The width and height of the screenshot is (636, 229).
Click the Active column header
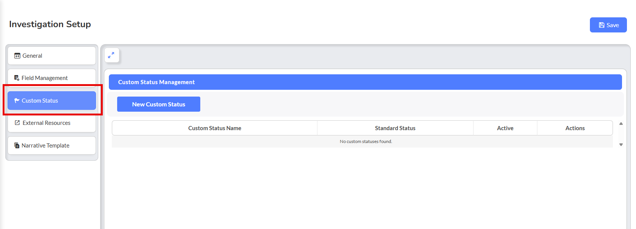pos(505,128)
